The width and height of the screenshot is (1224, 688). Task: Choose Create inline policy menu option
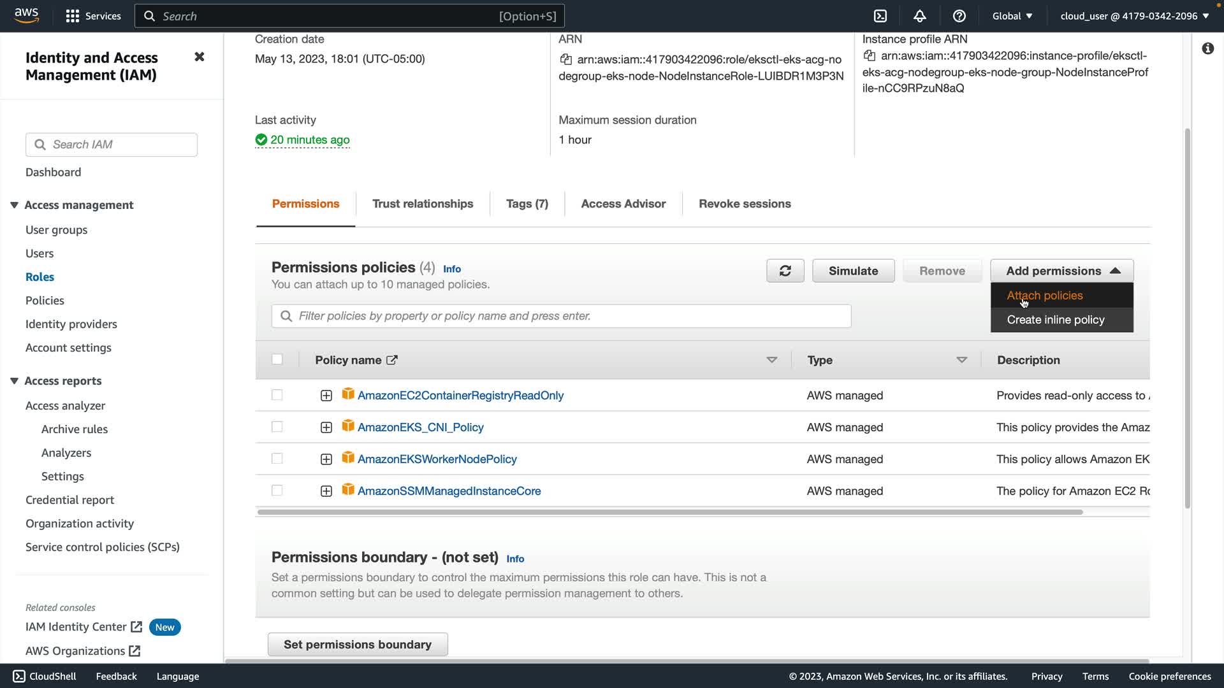(x=1055, y=320)
